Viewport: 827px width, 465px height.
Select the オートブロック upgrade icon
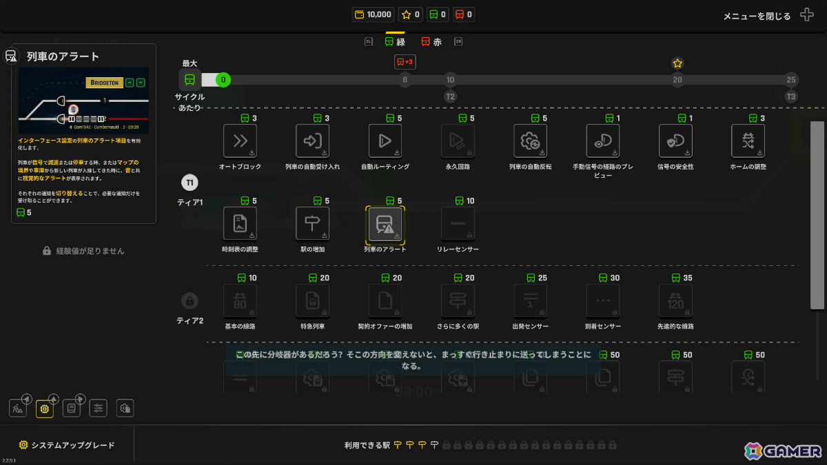coord(240,141)
